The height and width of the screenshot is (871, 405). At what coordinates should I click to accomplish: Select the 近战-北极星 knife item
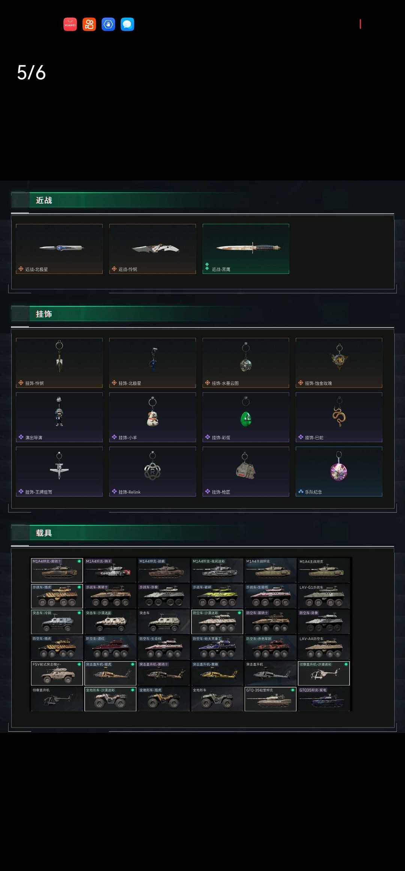point(59,249)
